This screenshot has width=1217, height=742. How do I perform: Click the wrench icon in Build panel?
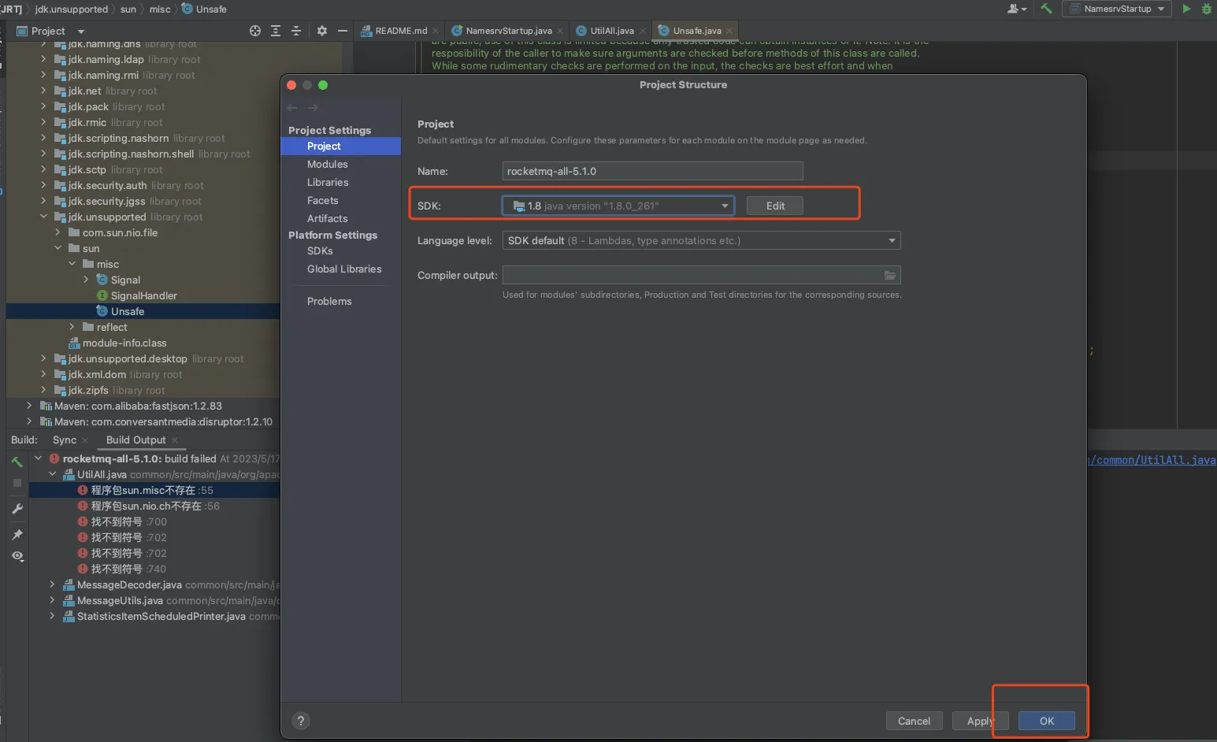pos(17,509)
